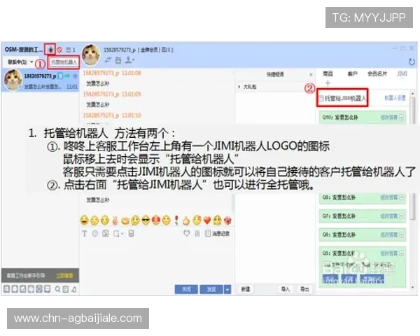Expand the Q8 answer arrow
420x336 pixels.
coord(401,197)
